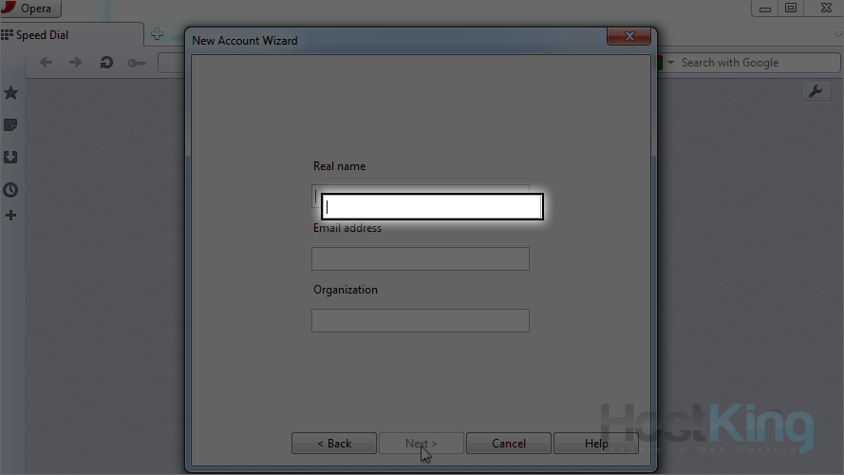Open the Opera main menu
Image resolution: width=844 pixels, height=475 pixels.
(30, 9)
